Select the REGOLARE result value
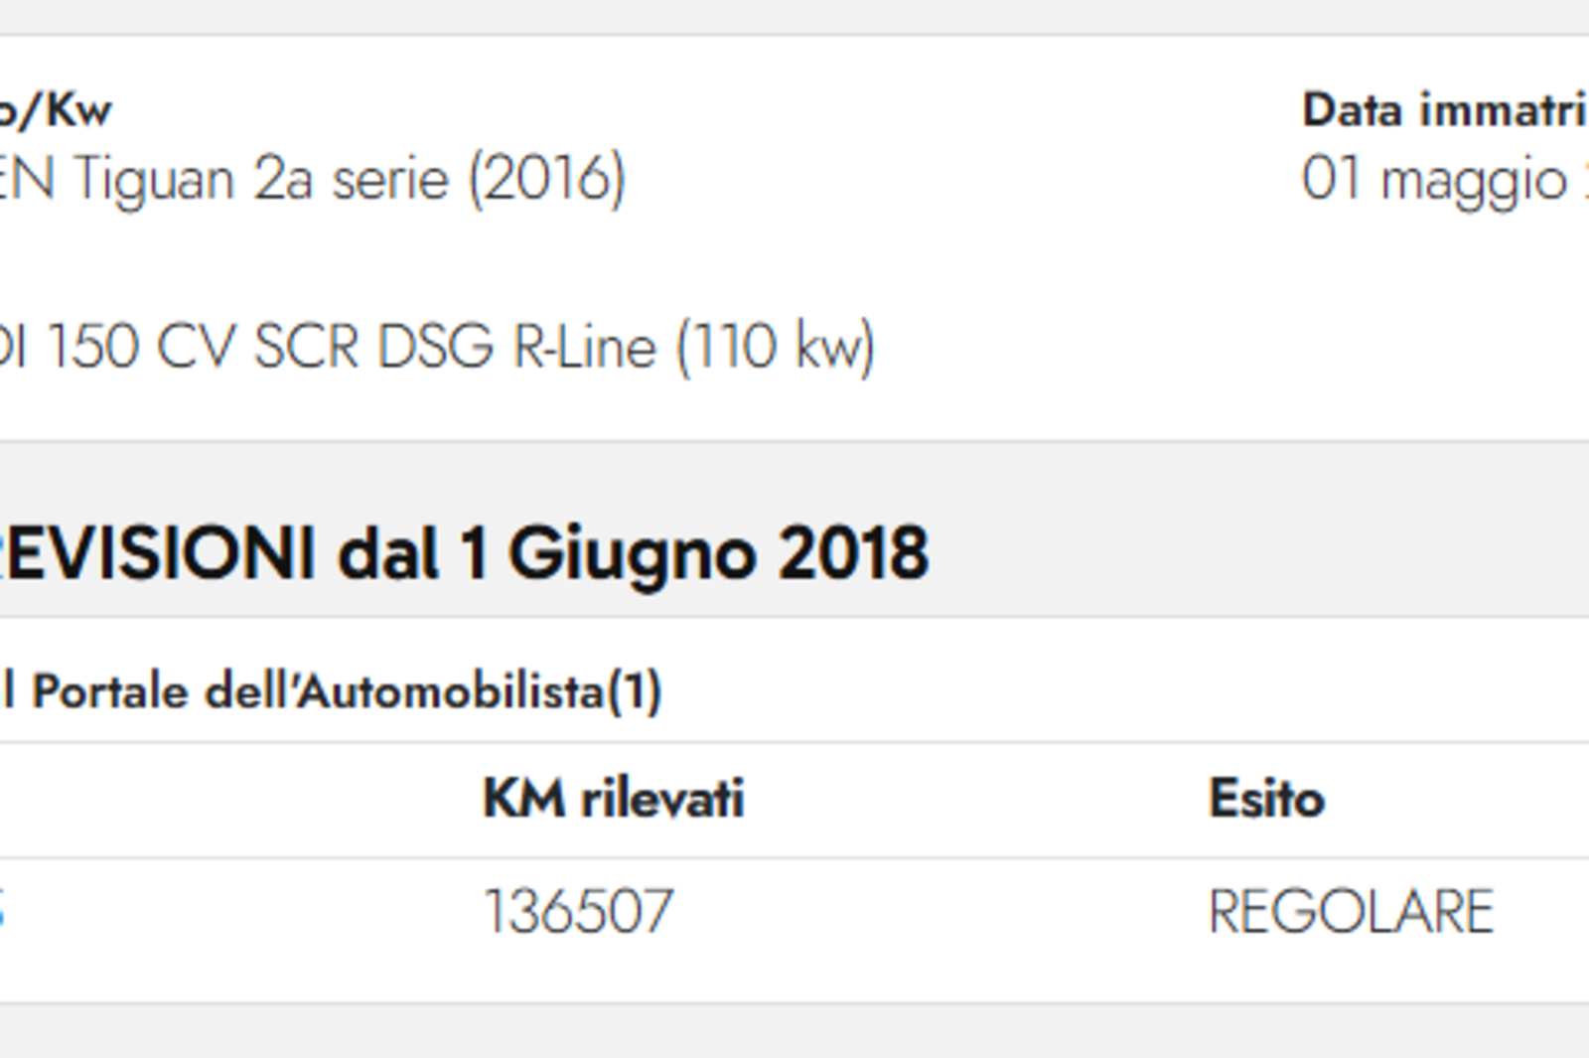 click(1351, 912)
